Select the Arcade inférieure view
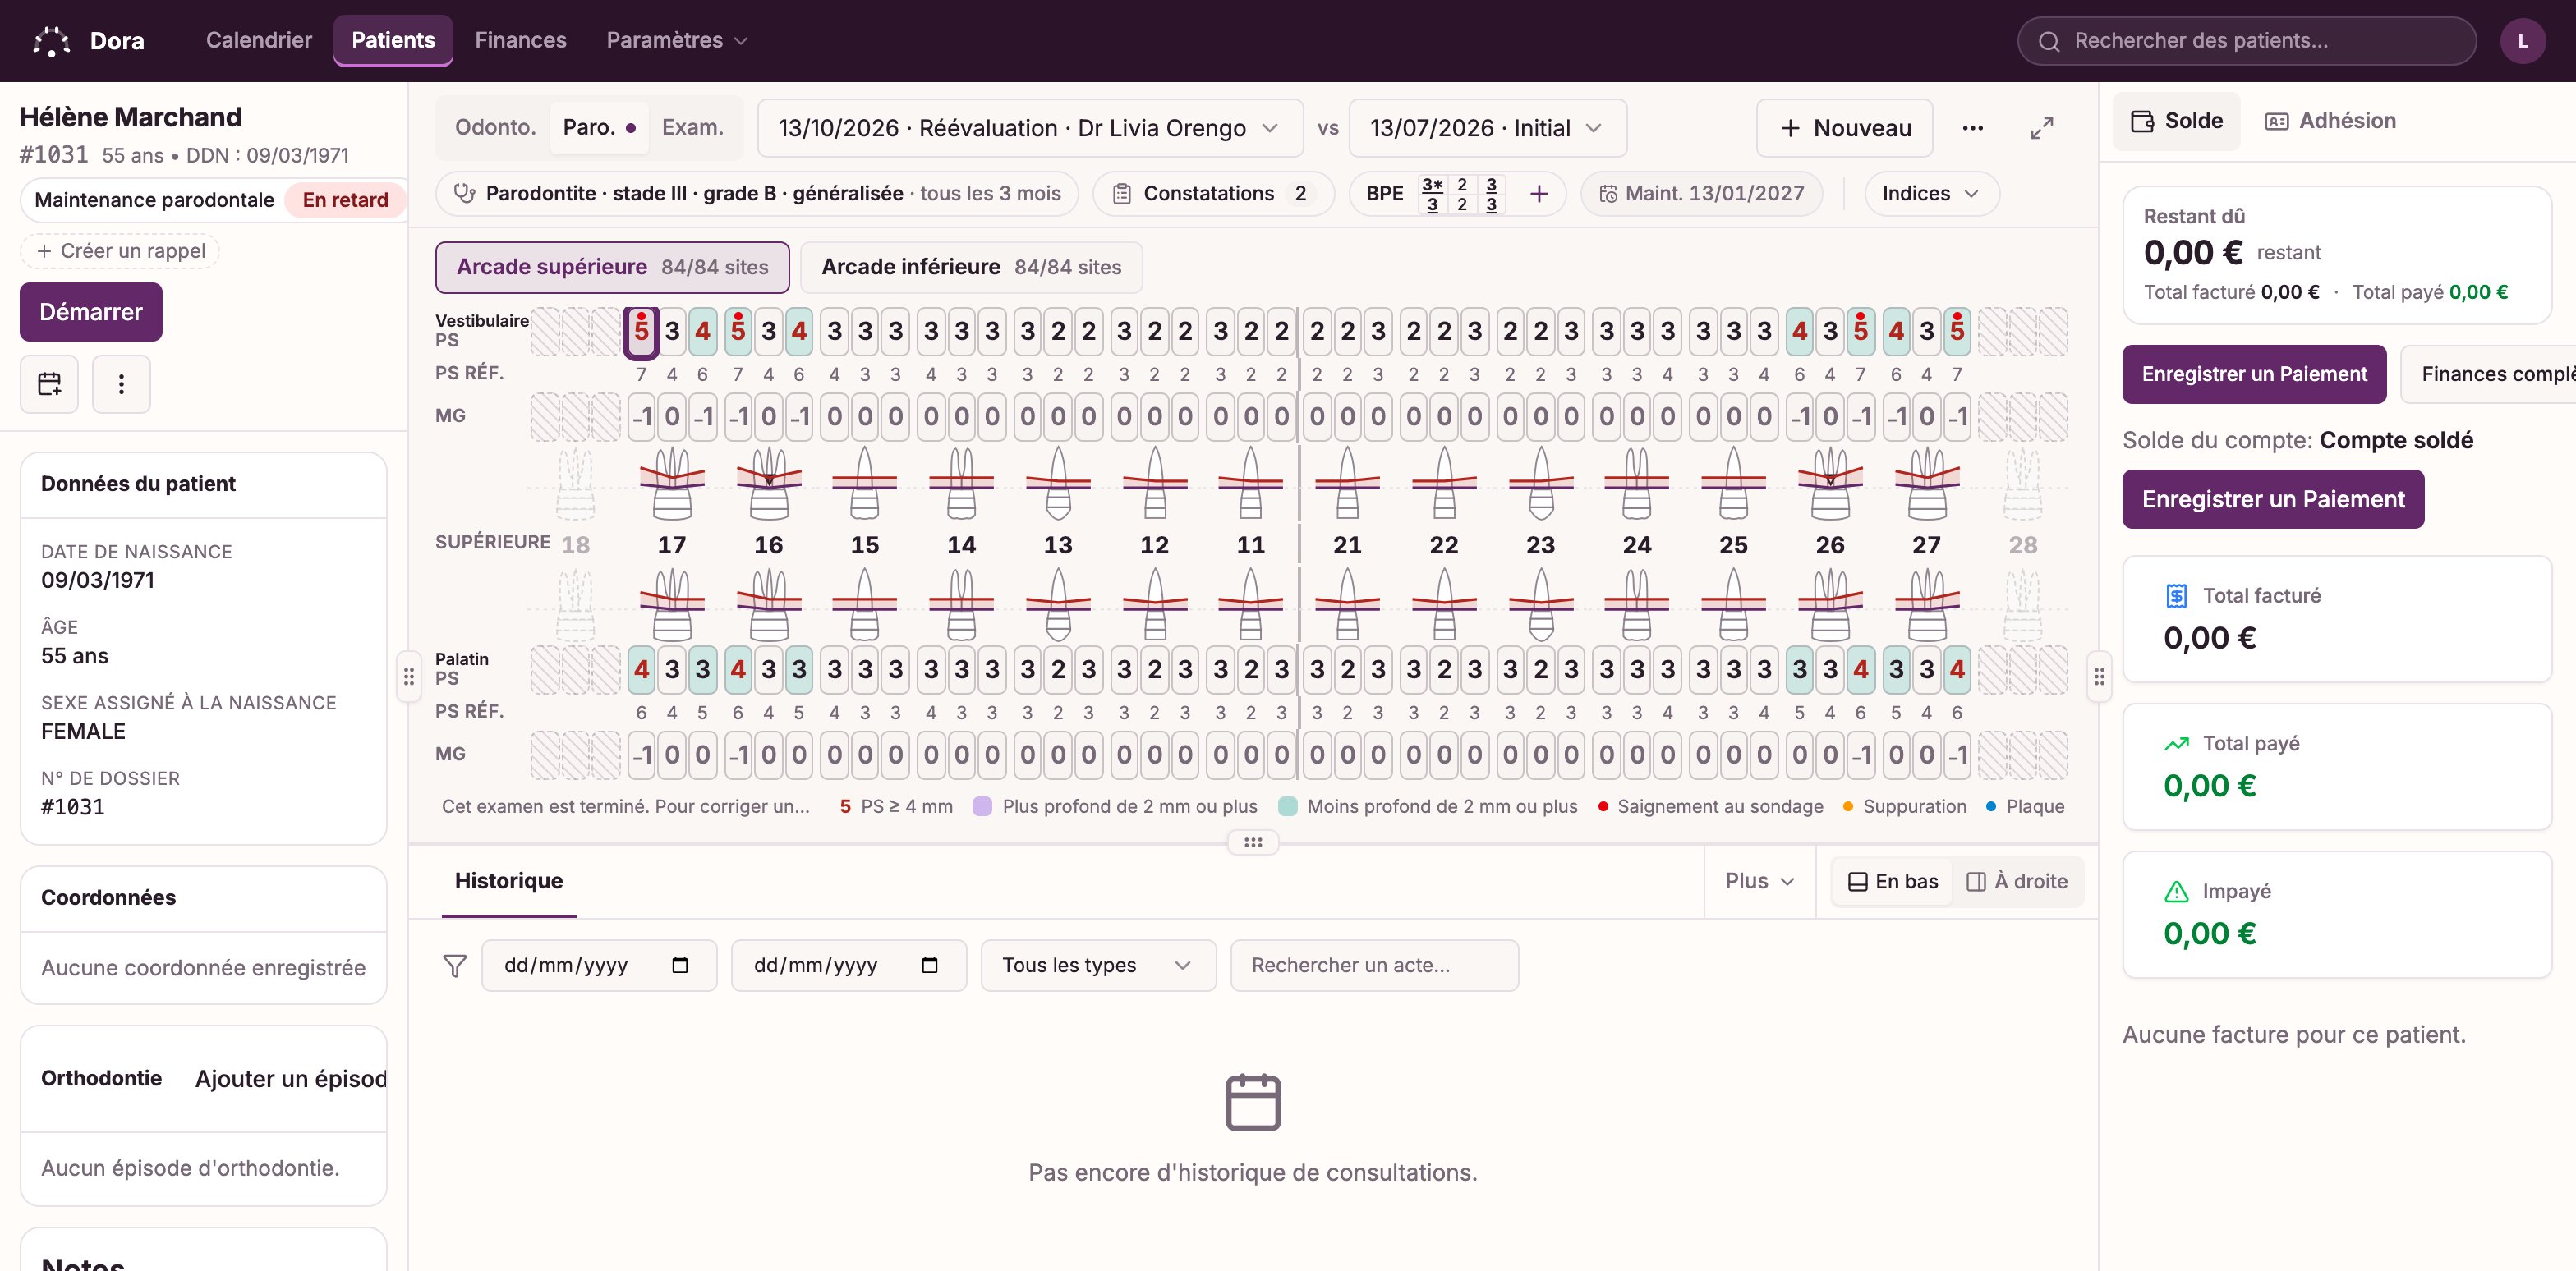The image size is (2576, 1271). [x=971, y=267]
